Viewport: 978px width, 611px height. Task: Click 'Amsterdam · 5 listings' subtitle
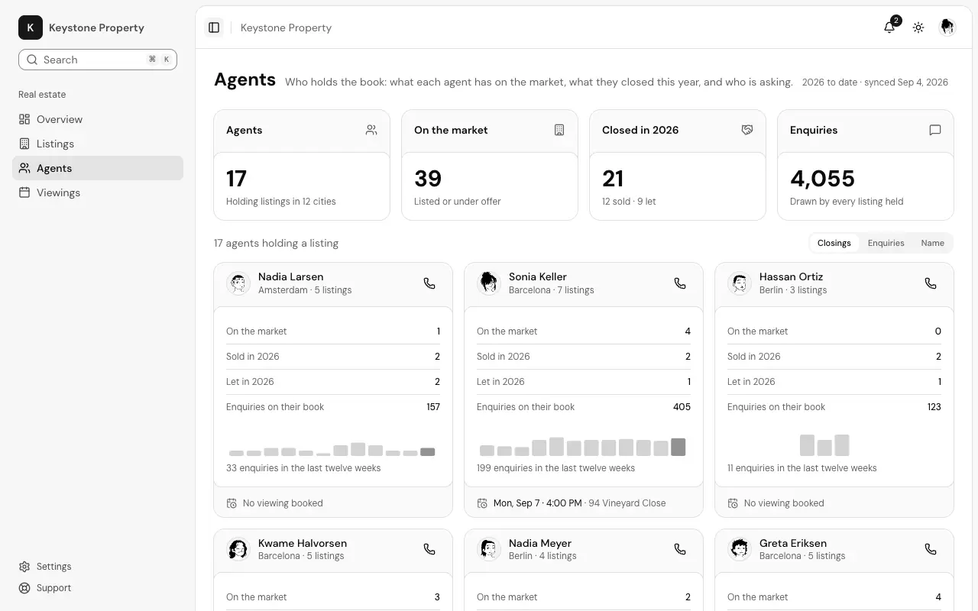pos(305,290)
